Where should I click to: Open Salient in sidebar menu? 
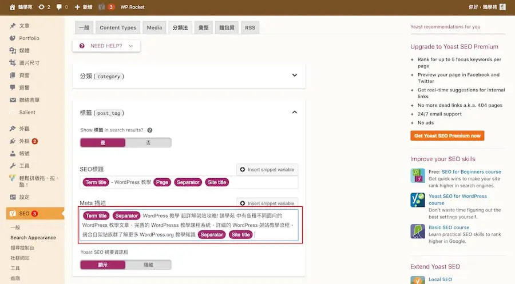(27, 112)
